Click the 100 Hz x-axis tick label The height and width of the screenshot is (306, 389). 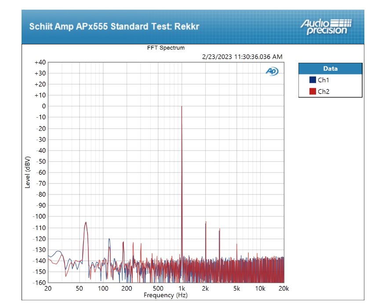pos(103,288)
